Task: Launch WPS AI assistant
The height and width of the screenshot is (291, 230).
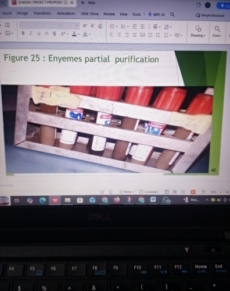Action: 156,15
